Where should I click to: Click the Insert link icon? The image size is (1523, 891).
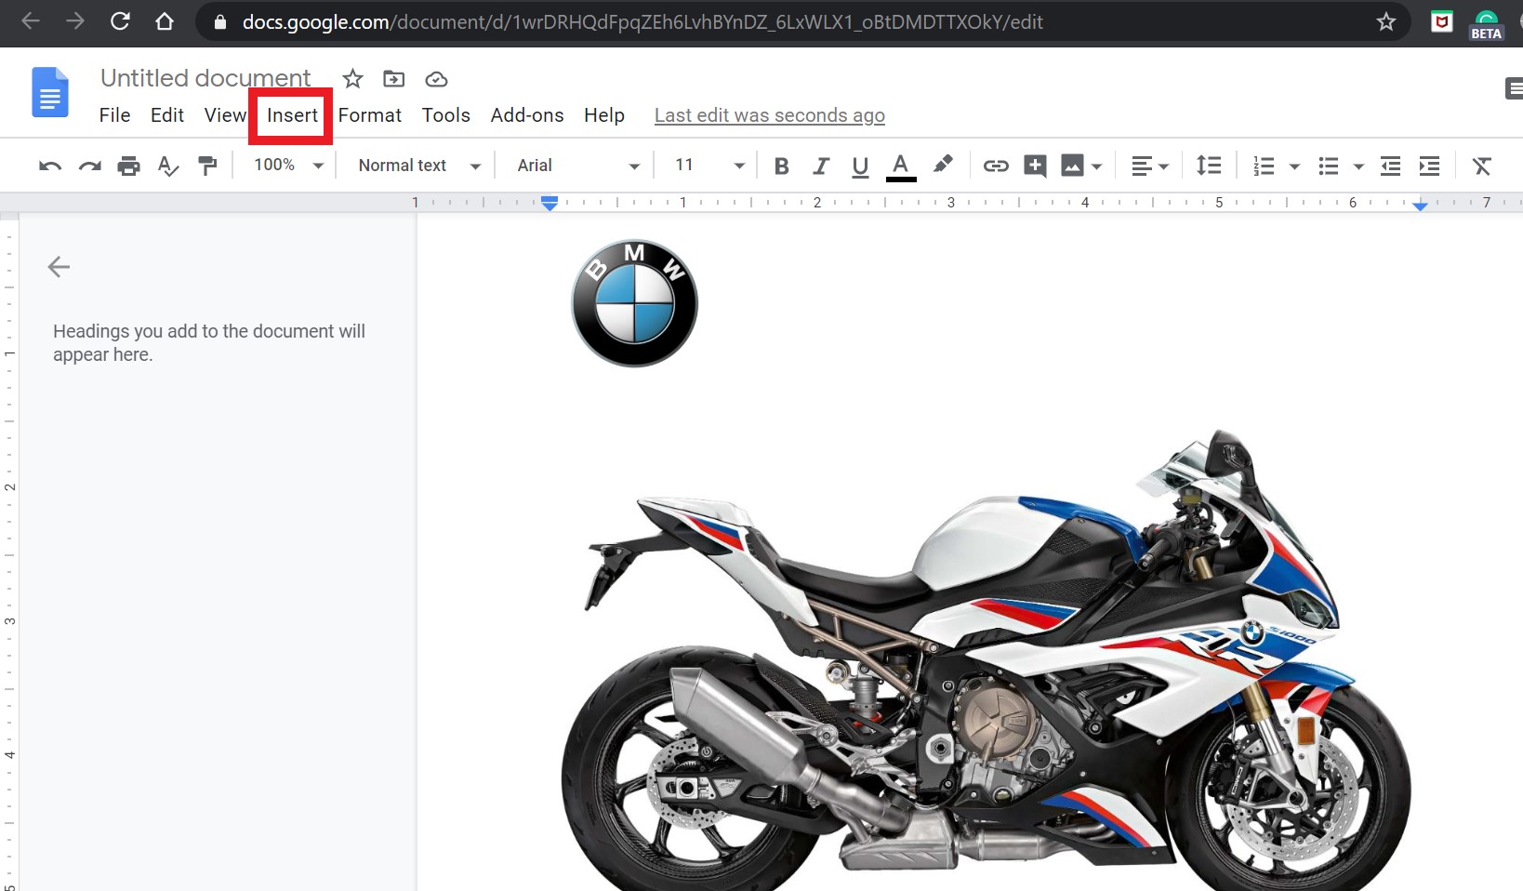[x=996, y=166]
